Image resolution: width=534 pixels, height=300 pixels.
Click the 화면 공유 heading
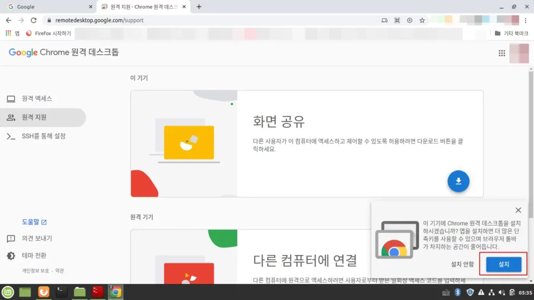(x=278, y=121)
